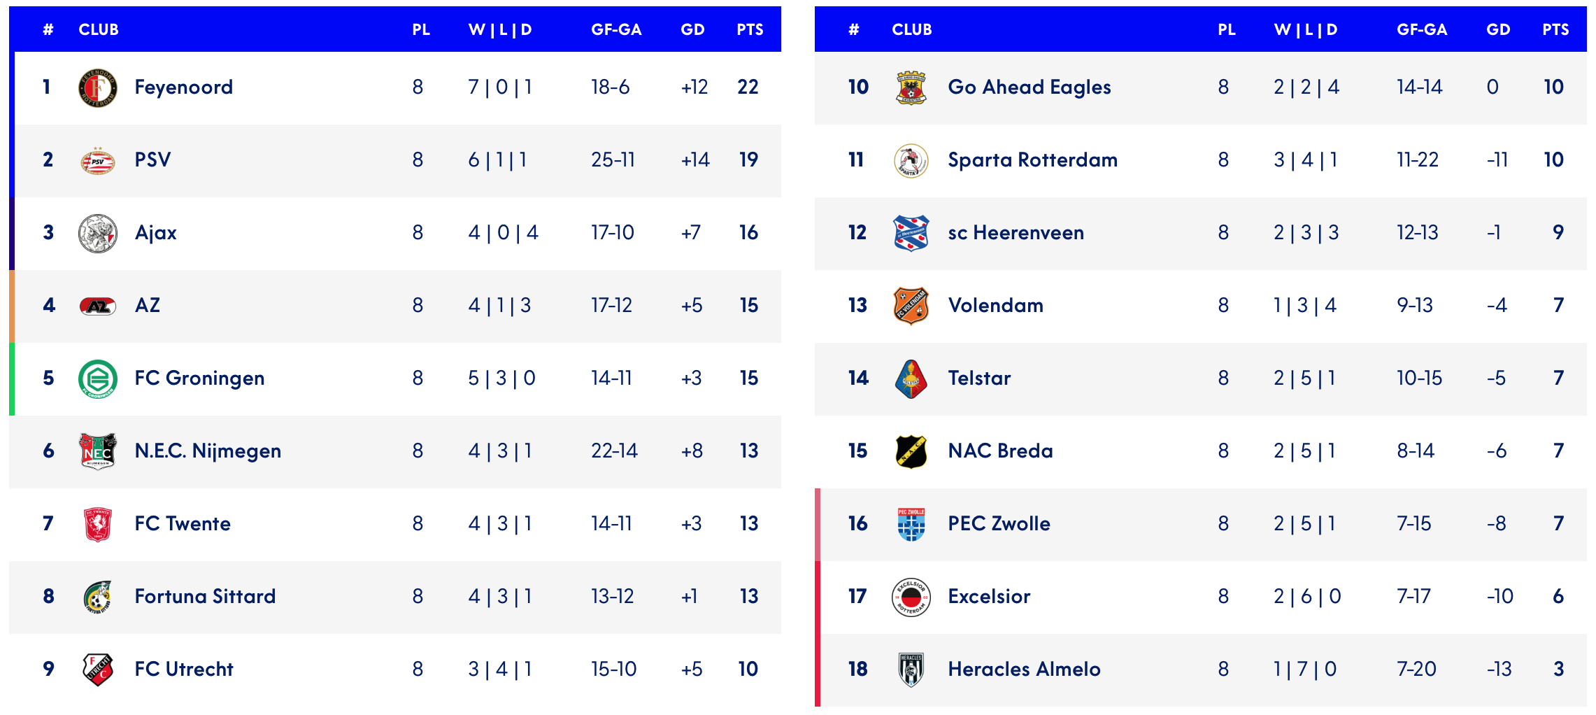The height and width of the screenshot is (715, 1596).
Task: Open the FC Twente club name
Action: [x=183, y=524]
